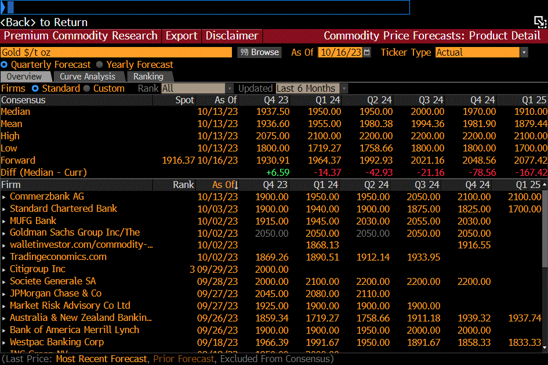The image size is (548, 365).
Task: Click the Ticker Type field showing Actual
Action: 477,52
